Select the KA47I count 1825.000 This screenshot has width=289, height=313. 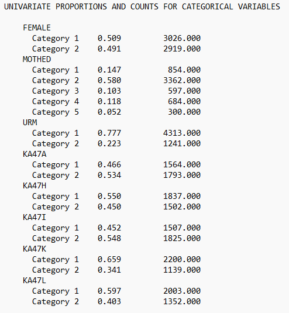182,238
